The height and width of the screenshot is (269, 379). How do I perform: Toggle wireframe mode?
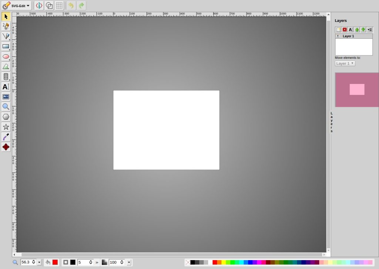coord(49,5)
